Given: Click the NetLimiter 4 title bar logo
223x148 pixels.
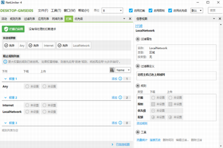Looking at the screenshot, I should click(2, 2).
